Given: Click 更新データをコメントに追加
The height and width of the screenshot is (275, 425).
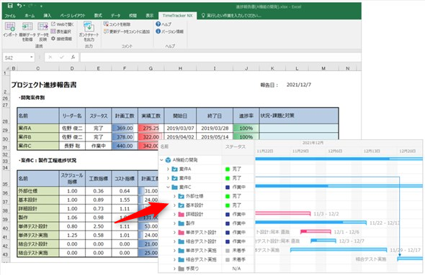Looking at the screenshot, I should coord(127,32).
